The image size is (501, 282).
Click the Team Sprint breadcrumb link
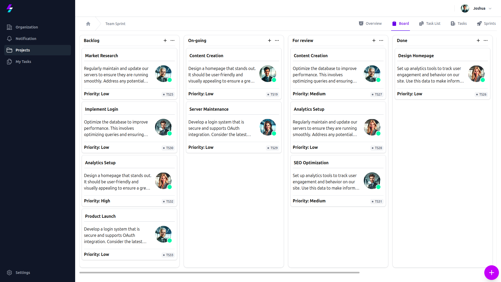tap(115, 24)
